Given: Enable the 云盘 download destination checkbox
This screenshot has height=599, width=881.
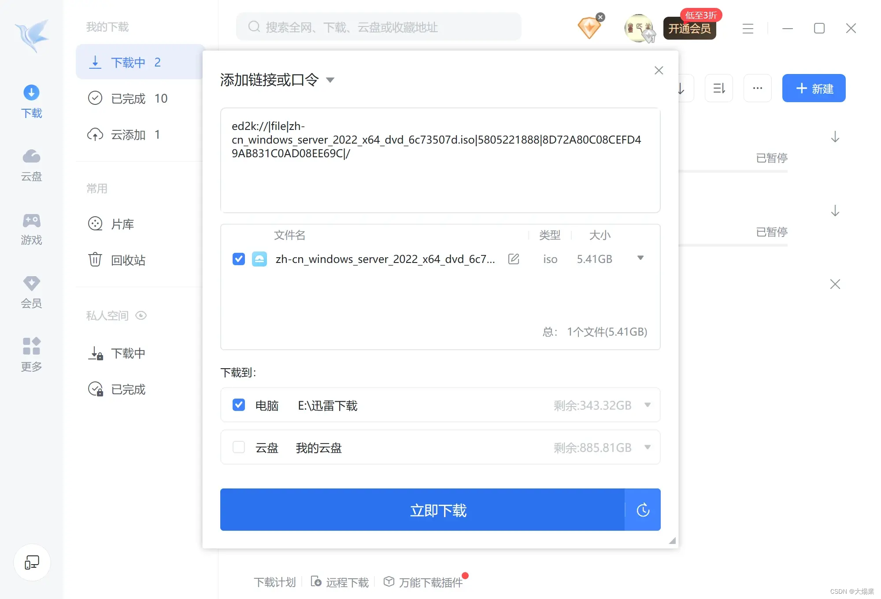Looking at the screenshot, I should point(239,447).
